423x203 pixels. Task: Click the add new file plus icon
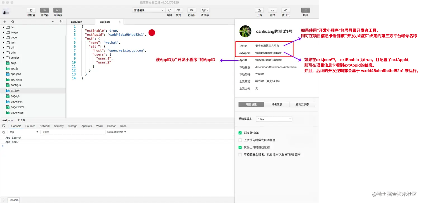tap(5, 22)
